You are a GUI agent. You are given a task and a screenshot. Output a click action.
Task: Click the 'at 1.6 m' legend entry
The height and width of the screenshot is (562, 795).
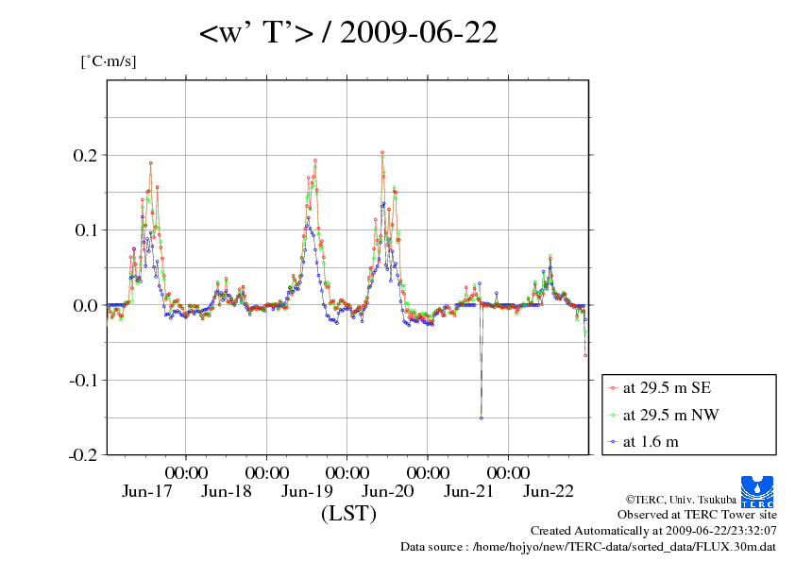(643, 442)
